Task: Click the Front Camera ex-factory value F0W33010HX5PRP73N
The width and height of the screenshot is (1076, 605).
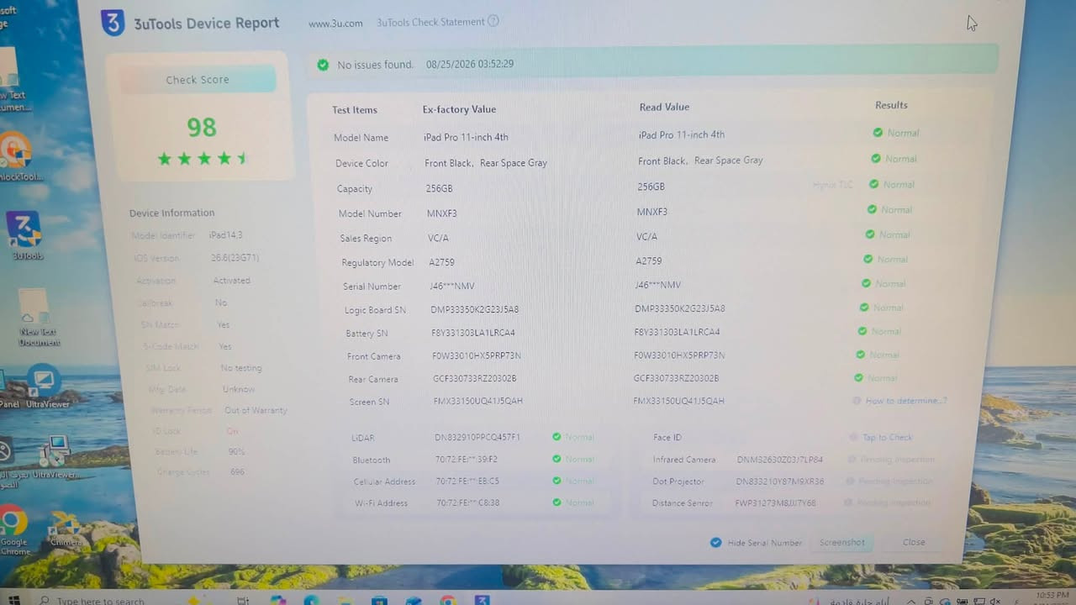Action: pyautogui.click(x=477, y=356)
